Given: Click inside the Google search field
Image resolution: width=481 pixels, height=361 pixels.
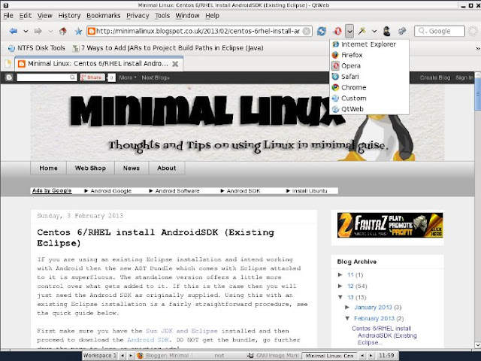Looking at the screenshot, I should pos(440,31).
